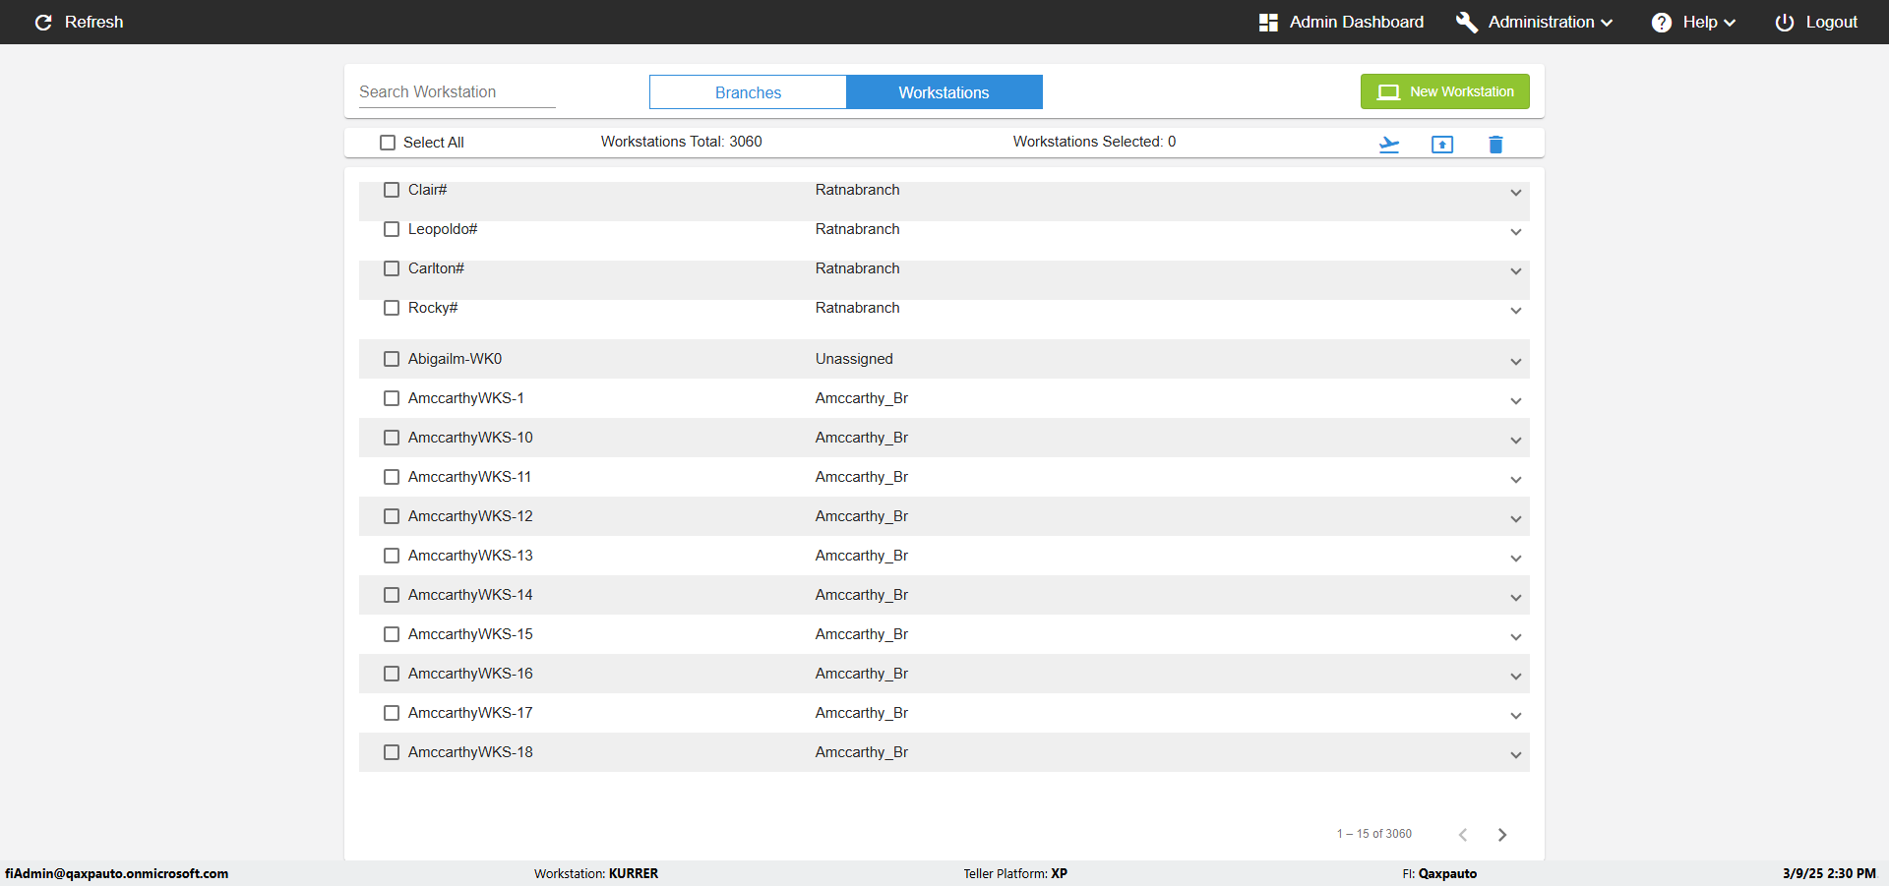Expand the Rocky# row chevron
This screenshot has height=886, width=1889.
pyautogui.click(x=1516, y=311)
